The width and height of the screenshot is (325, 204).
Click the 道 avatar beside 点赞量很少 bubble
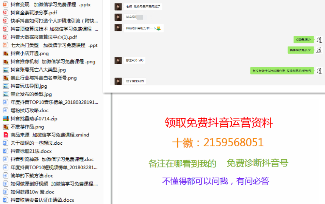click(x=319, y=40)
